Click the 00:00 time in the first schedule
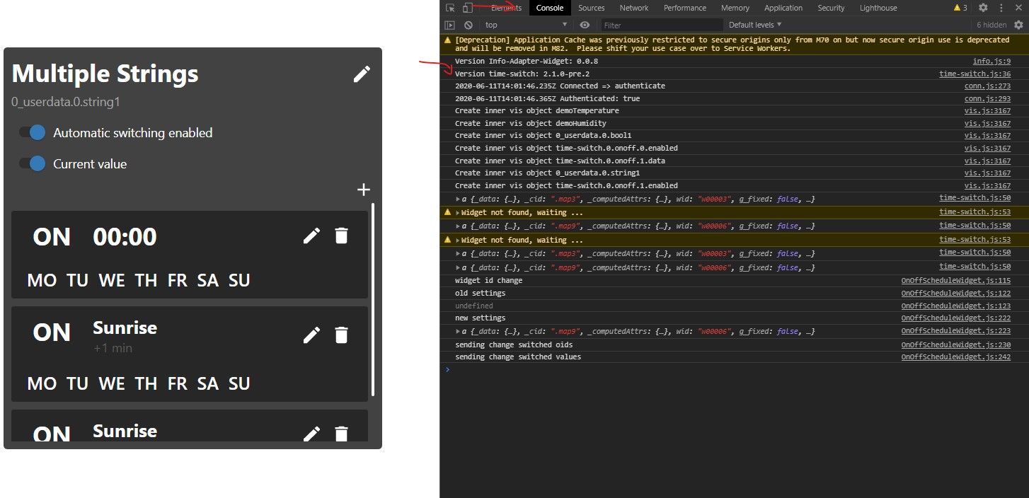The image size is (1029, 498). tap(125, 236)
